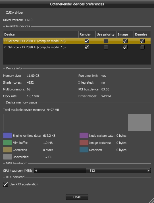
Task: Click the green Film buffer color swatch
Action: pyautogui.click(x=7, y=143)
